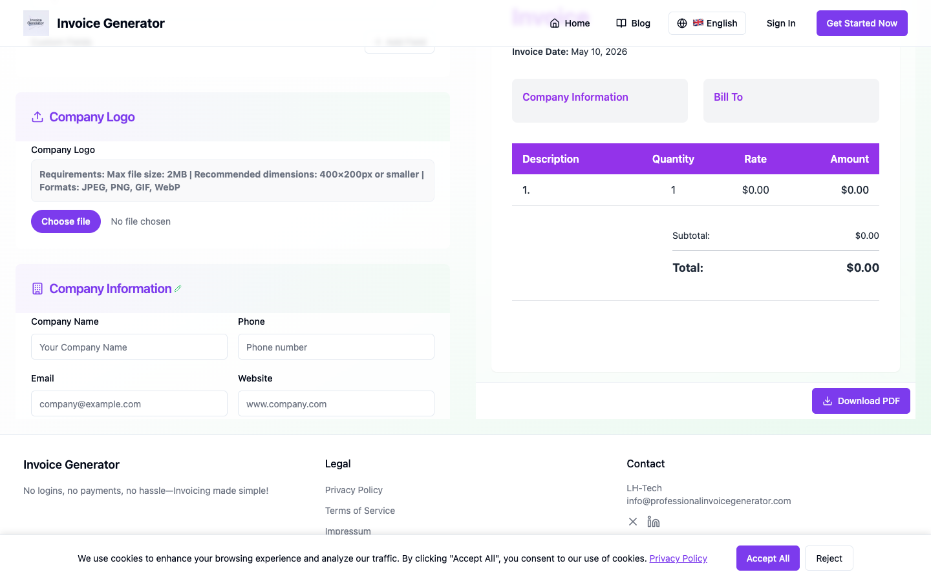Viewport: 931px width, 581px height.
Task: Click the Choose file button
Action: pos(66,221)
